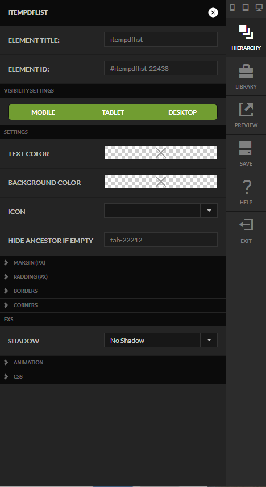The image size is (266, 487).
Task: Switch to desktop device preview icon
Action: tap(259, 7)
